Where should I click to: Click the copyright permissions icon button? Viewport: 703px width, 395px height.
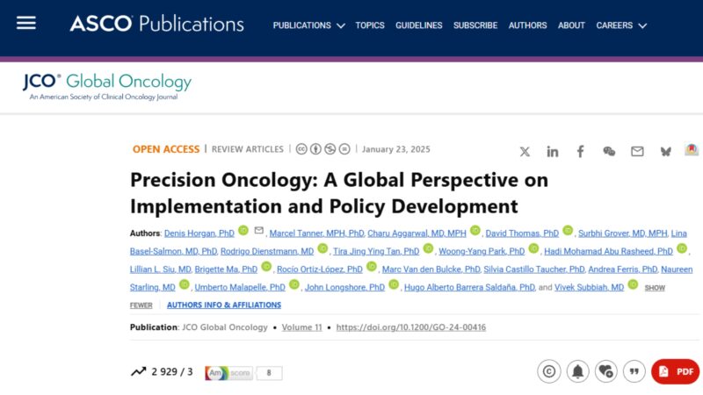(x=548, y=371)
